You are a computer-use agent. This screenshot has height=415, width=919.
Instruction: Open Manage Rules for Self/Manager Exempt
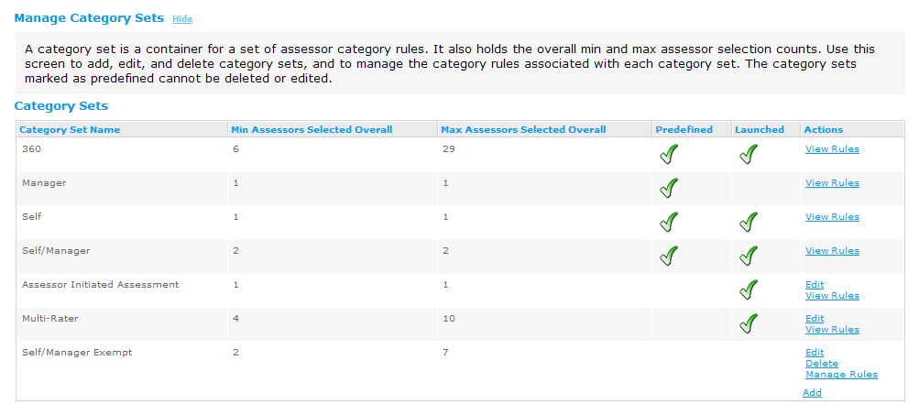841,375
